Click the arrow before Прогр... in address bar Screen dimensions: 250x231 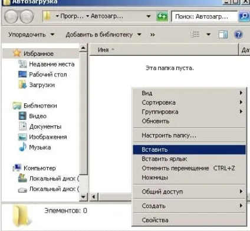pos(57,16)
